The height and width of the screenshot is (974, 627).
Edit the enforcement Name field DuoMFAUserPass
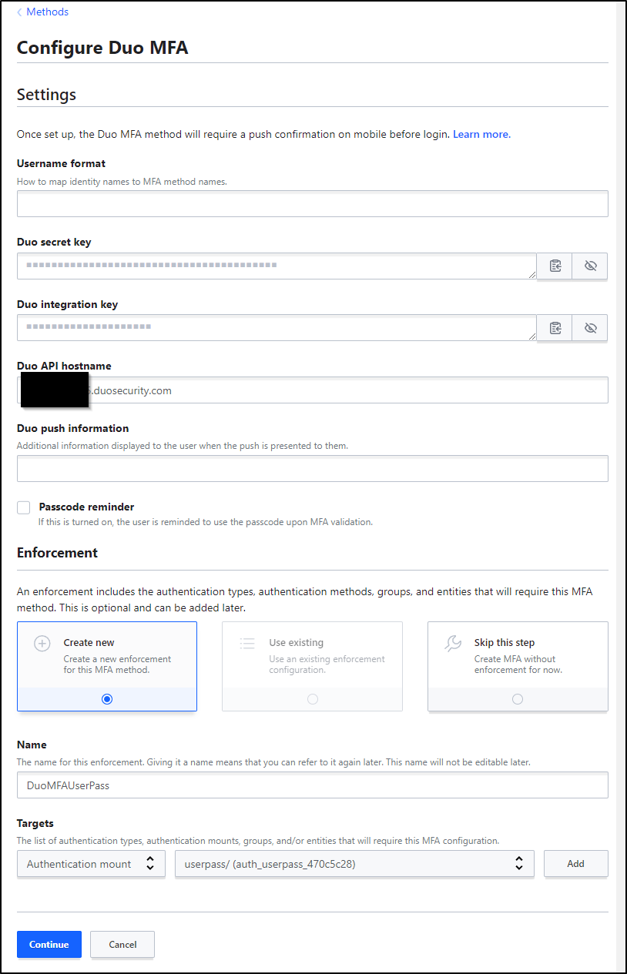pyautogui.click(x=313, y=785)
